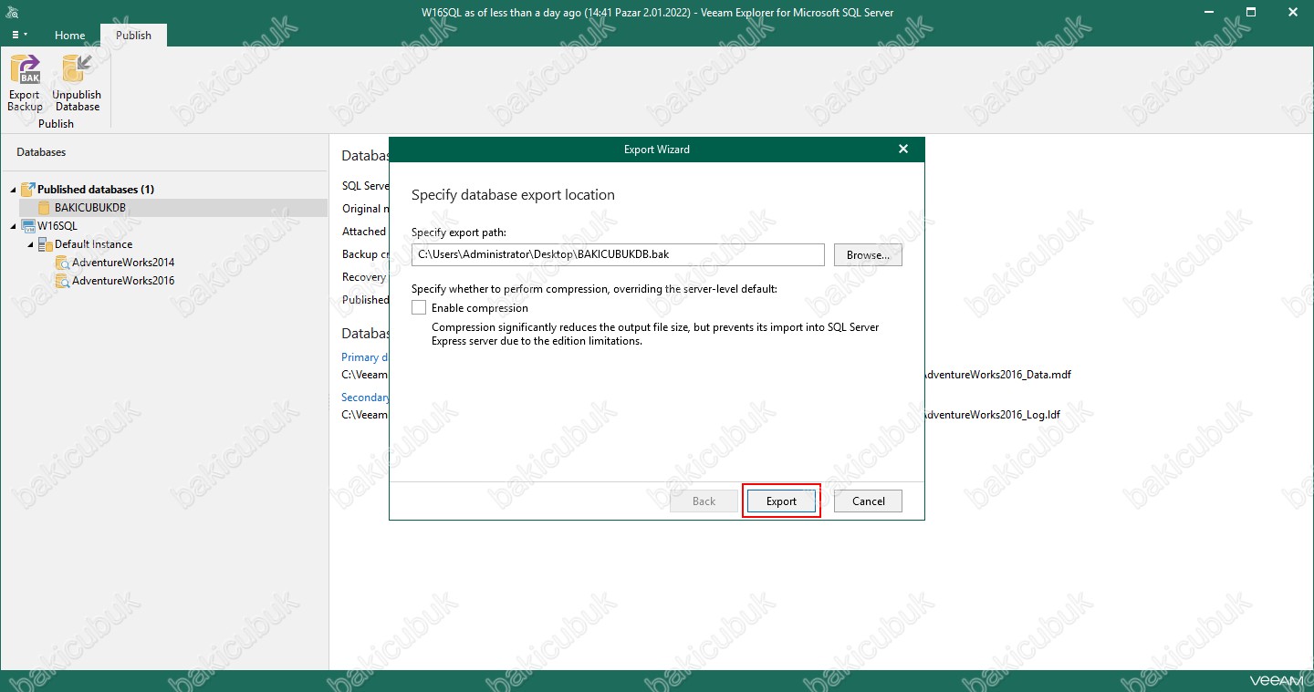Open the hamburger application menu
This screenshot has width=1314, height=692.
point(19,35)
